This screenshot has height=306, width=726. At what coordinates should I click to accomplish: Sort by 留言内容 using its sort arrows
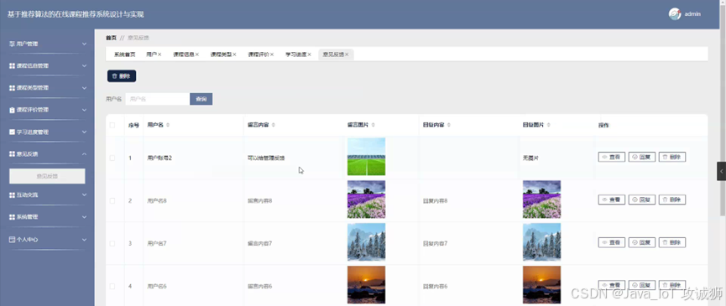pyautogui.click(x=273, y=125)
